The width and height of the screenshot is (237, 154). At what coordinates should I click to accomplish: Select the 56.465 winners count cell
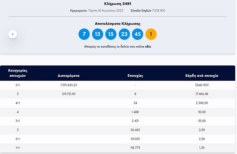135,129
